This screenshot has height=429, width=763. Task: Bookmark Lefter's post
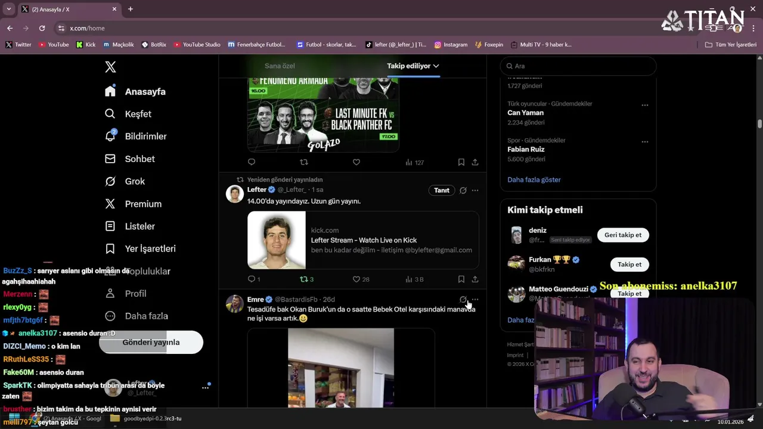461,279
